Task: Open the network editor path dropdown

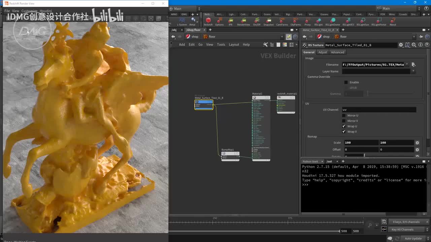Action: click(x=282, y=37)
